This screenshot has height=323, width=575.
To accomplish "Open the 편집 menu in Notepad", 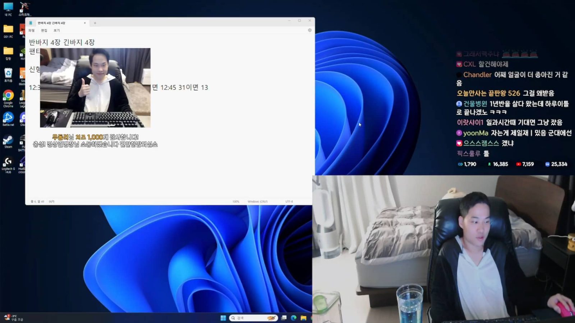I will coord(44,31).
